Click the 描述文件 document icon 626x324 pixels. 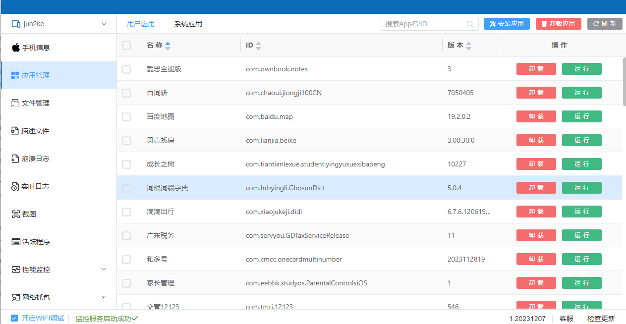coord(15,131)
